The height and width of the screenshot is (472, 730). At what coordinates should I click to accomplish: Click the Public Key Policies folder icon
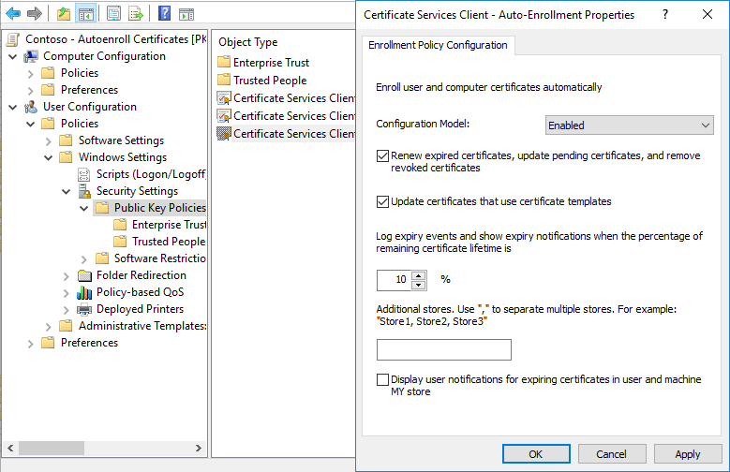coord(102,208)
